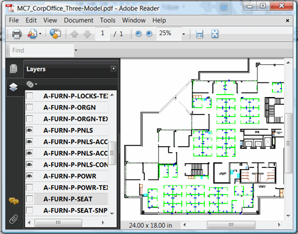
Task: Show layer A-FURN-P-LOCKS-TEX via its checkbox
Action: tap(30, 96)
